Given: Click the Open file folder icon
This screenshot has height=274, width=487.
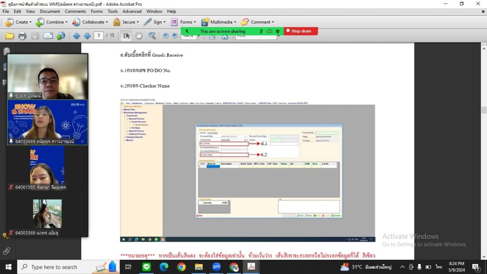Looking at the screenshot, I should pyautogui.click(x=10, y=36).
